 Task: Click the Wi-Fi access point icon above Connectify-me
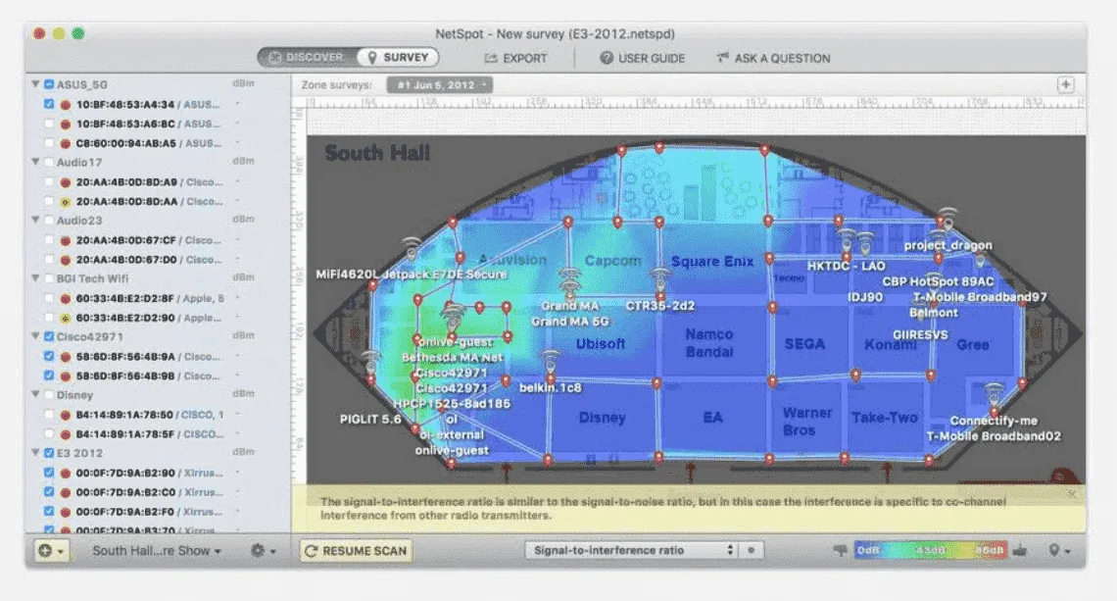(994, 393)
